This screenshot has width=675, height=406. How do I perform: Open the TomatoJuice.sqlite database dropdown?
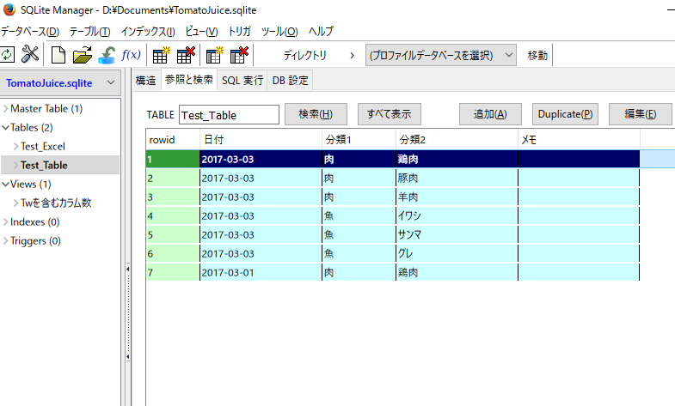pos(60,83)
